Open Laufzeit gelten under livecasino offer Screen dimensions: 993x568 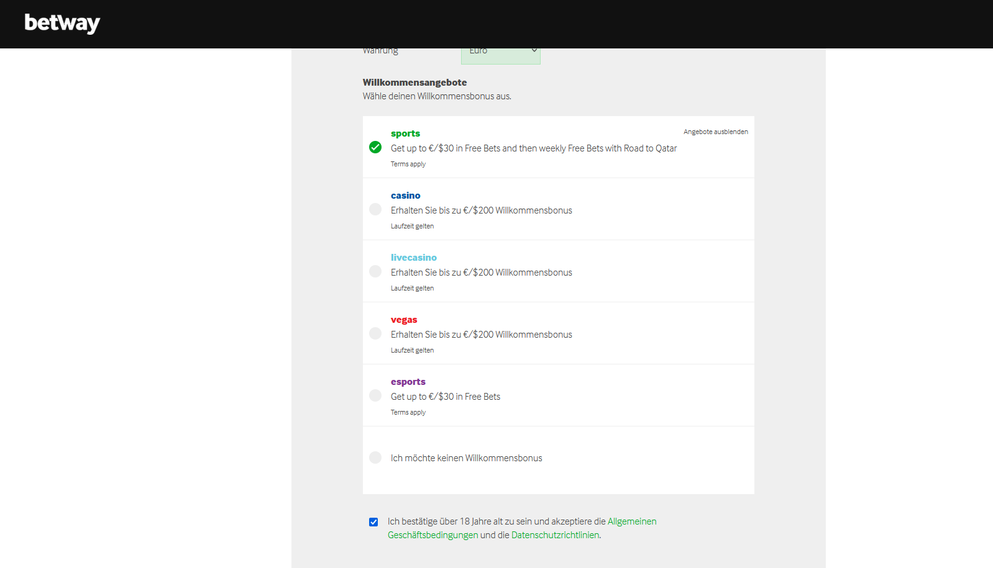tap(412, 288)
